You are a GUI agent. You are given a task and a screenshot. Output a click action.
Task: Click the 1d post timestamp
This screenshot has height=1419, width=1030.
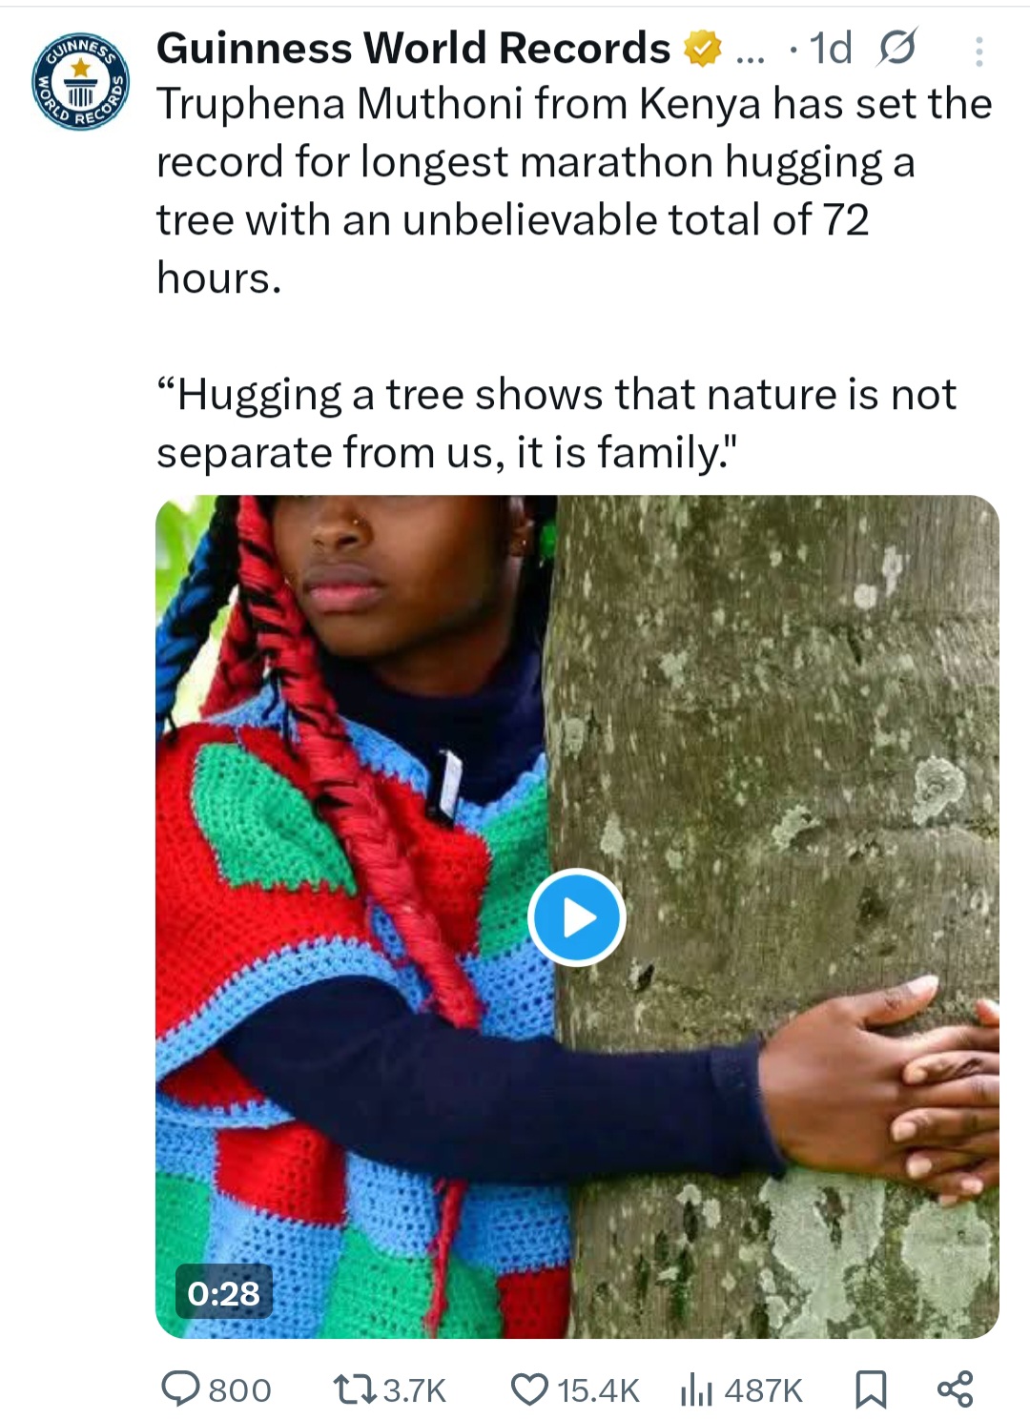[x=830, y=49]
